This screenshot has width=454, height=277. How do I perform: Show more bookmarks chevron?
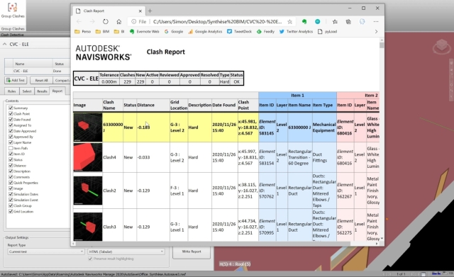pyautogui.click(x=376, y=31)
